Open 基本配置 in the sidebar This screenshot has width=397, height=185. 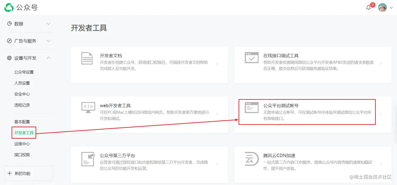[22, 122]
